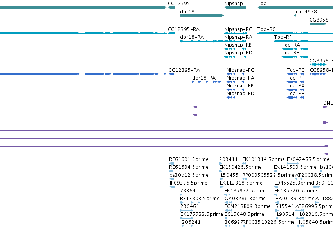333x228 pixels.
Task: Select the mir-4958 gene label
Action: 305,12
